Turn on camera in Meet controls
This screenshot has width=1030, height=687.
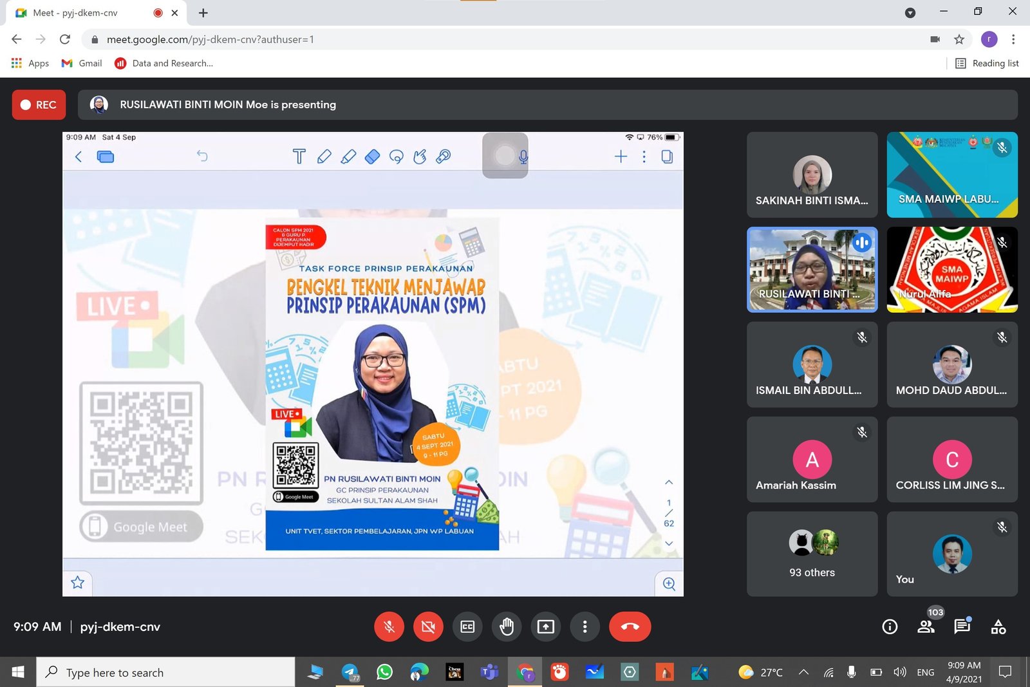point(428,626)
